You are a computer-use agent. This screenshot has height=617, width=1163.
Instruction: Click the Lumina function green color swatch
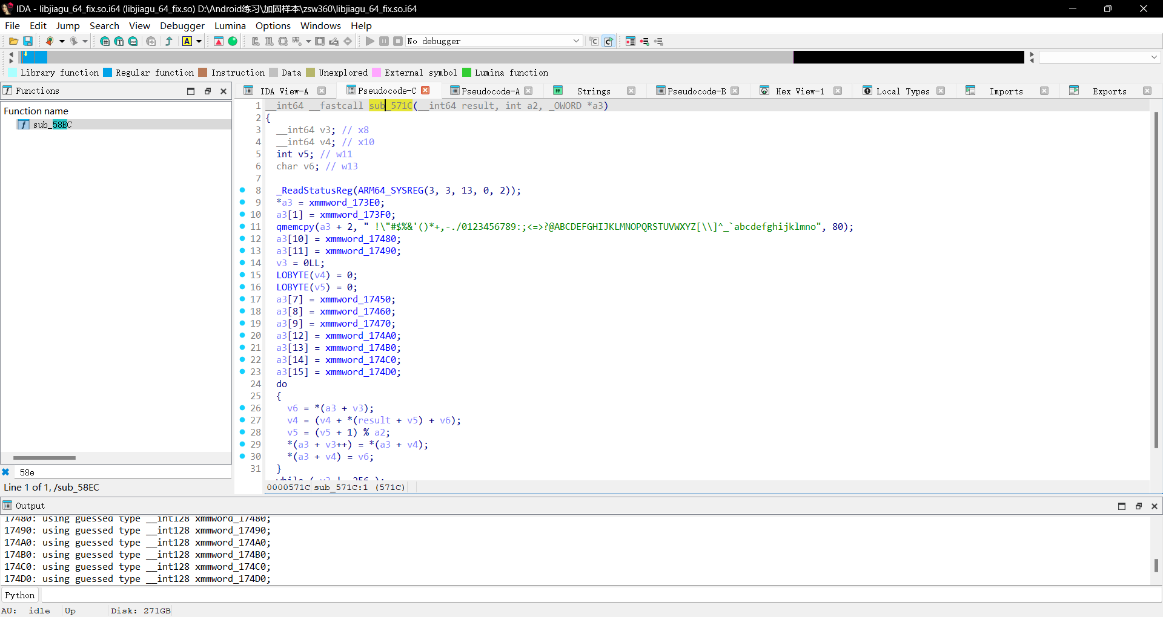[x=466, y=73]
